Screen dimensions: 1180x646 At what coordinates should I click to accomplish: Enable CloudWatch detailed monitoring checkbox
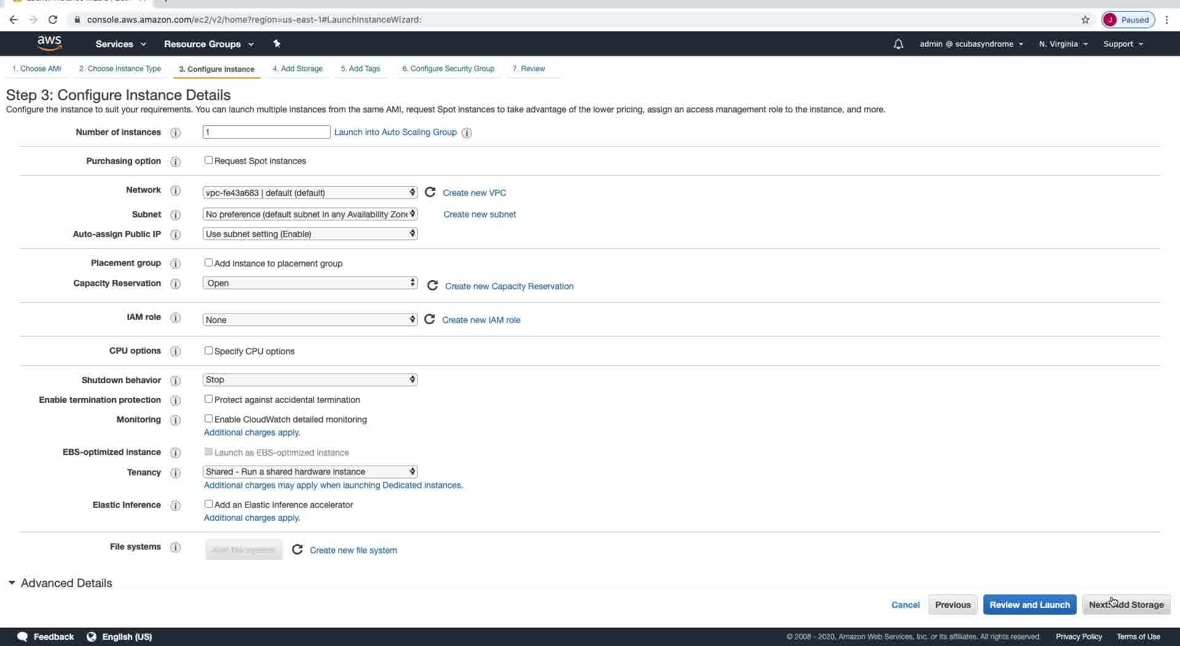click(208, 419)
